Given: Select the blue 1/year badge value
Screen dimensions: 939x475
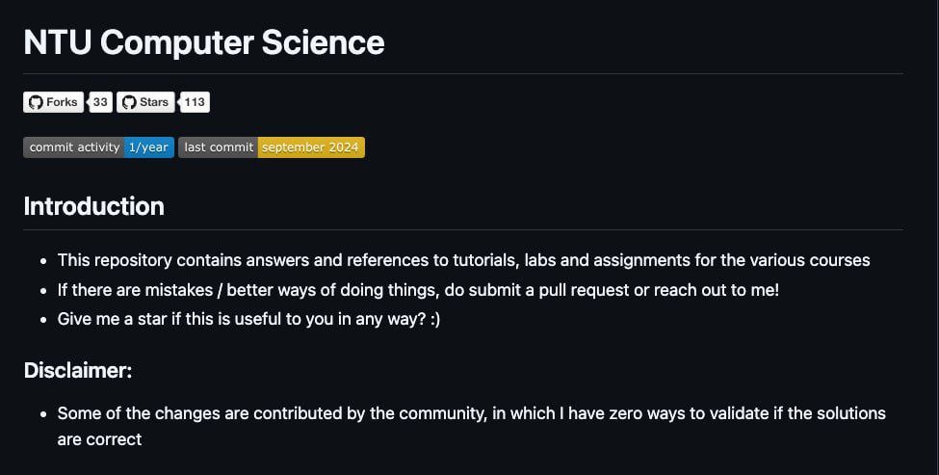Looking at the screenshot, I should tap(149, 147).
